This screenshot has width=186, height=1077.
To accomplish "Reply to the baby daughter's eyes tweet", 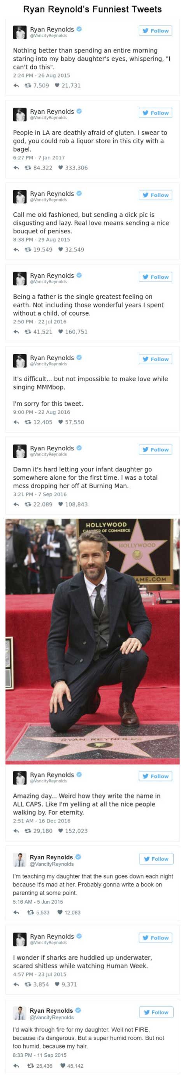I will [x=16, y=86].
